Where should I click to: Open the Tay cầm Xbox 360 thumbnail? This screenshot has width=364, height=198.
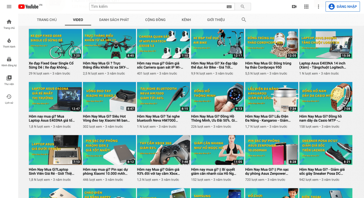pos(164,150)
